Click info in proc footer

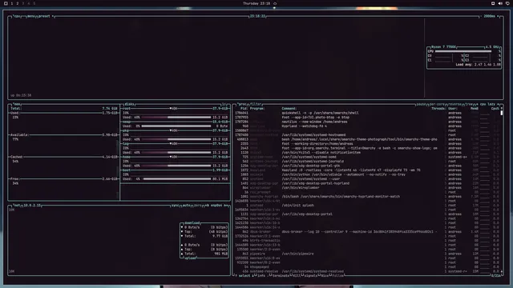pos(261,275)
